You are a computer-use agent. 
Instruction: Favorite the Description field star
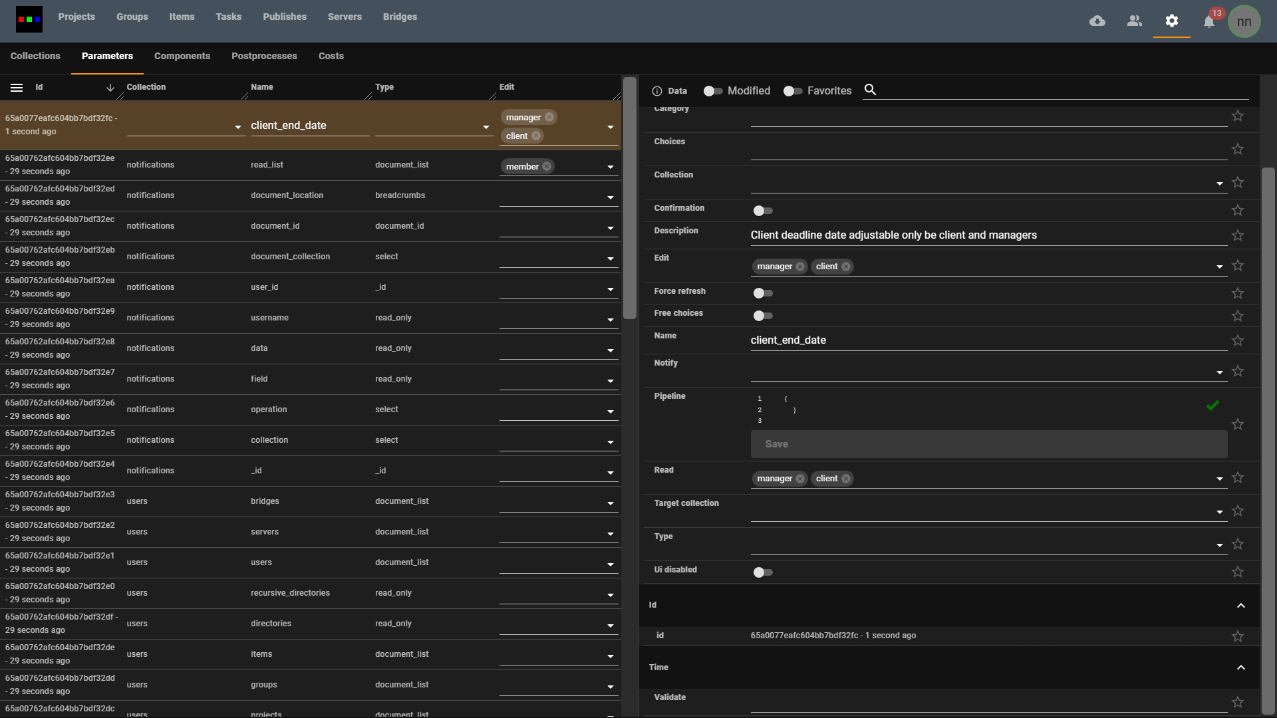click(x=1237, y=236)
